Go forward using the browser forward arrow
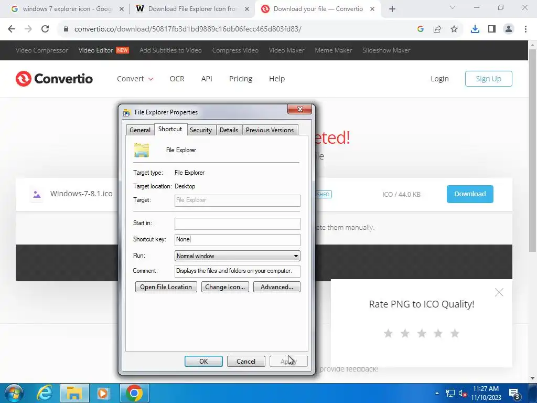Viewport: 537px width, 403px height. tap(28, 29)
